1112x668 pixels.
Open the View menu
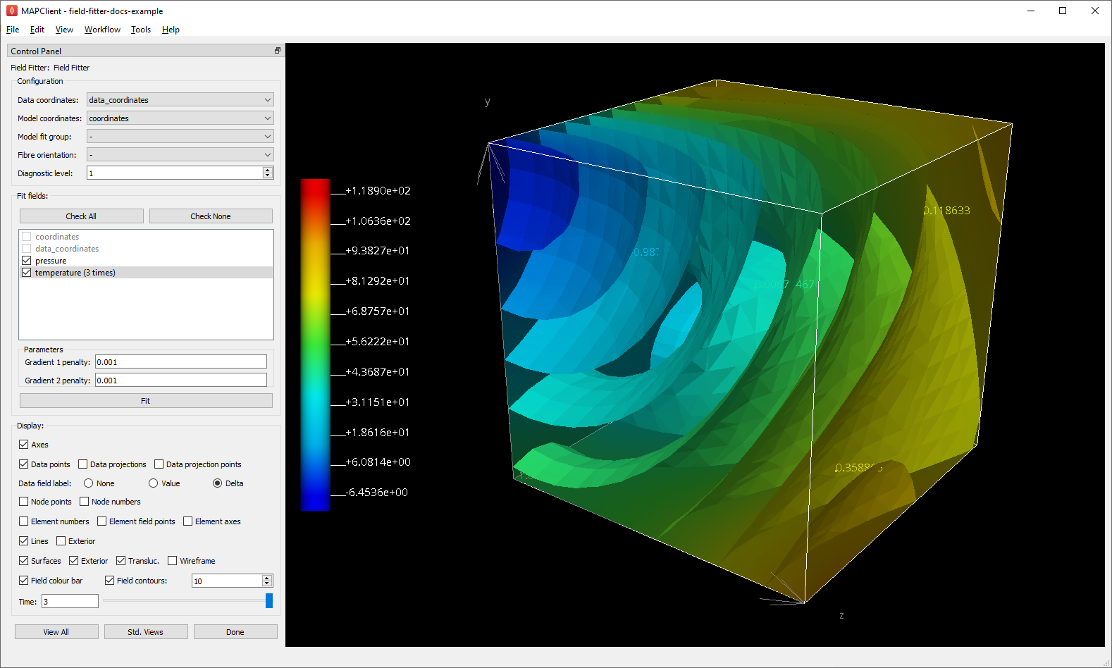[x=64, y=30]
